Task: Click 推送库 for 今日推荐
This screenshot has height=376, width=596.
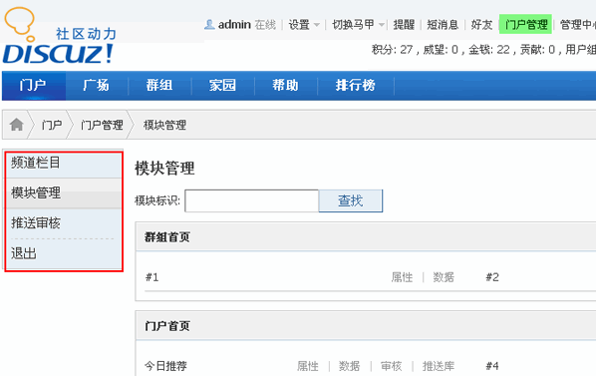Action: [x=439, y=366]
